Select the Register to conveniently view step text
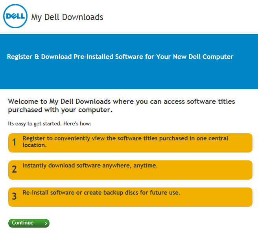 (125, 142)
